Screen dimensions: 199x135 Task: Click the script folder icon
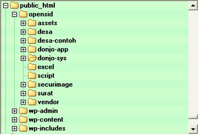point(32,76)
